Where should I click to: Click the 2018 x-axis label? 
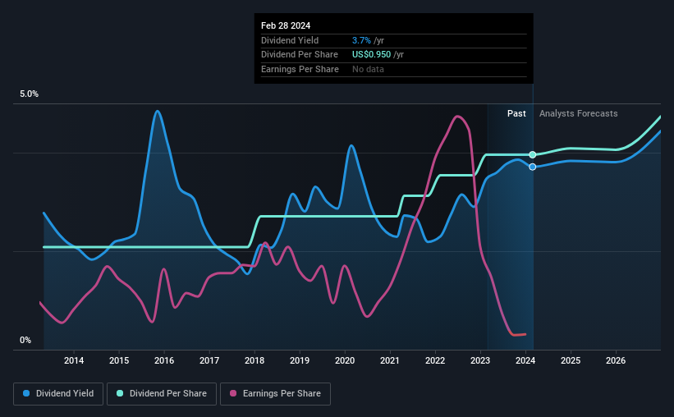[x=254, y=360]
